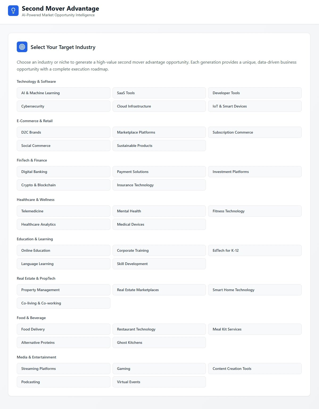Select Subscription Commerce
Screen dimensions: 319x409
pos(255,132)
